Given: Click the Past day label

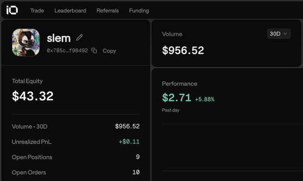Looking at the screenshot, I should [x=171, y=110].
